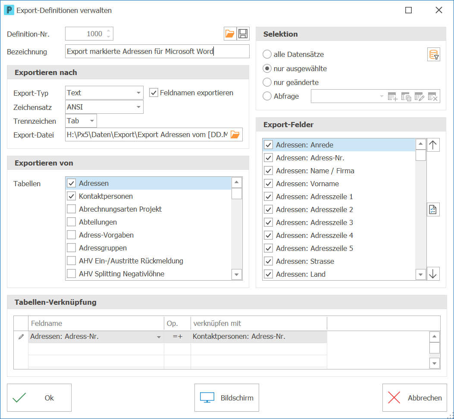Toggle Feldnamen exportieren checkbox
Viewport: 454px width, 419px height.
(153, 93)
